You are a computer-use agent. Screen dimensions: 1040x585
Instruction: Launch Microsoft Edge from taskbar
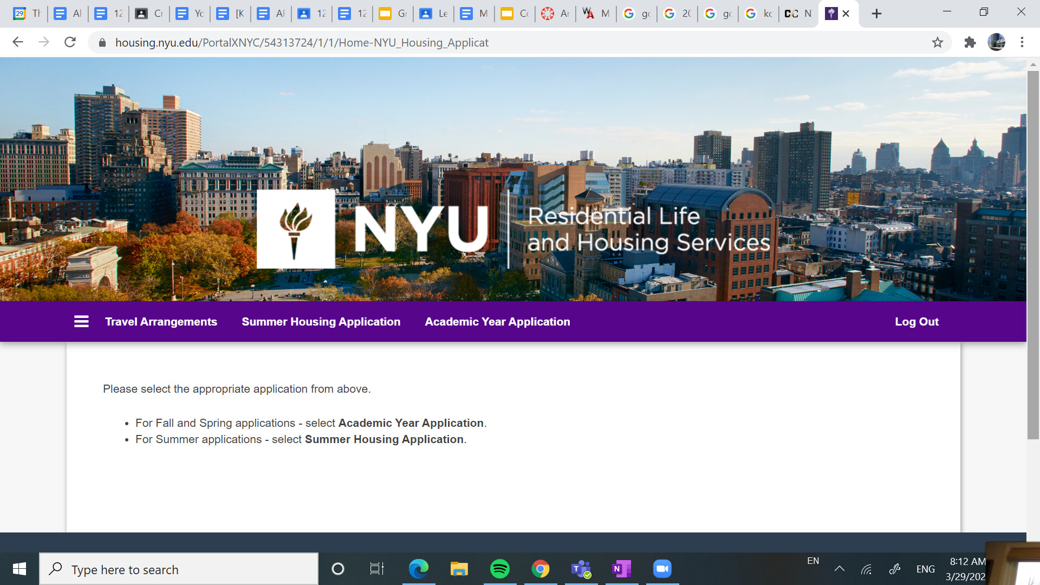click(418, 569)
